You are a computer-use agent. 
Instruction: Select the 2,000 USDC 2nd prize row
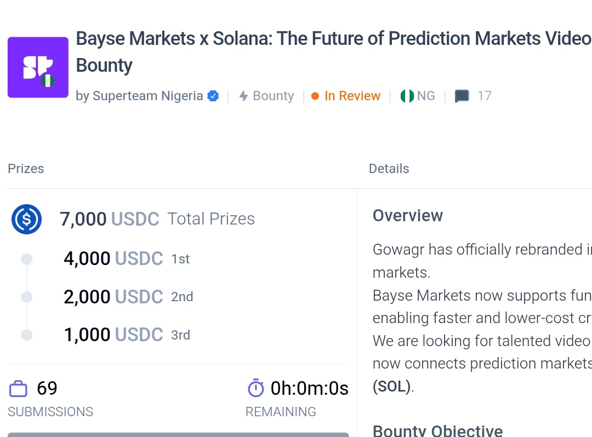(128, 297)
